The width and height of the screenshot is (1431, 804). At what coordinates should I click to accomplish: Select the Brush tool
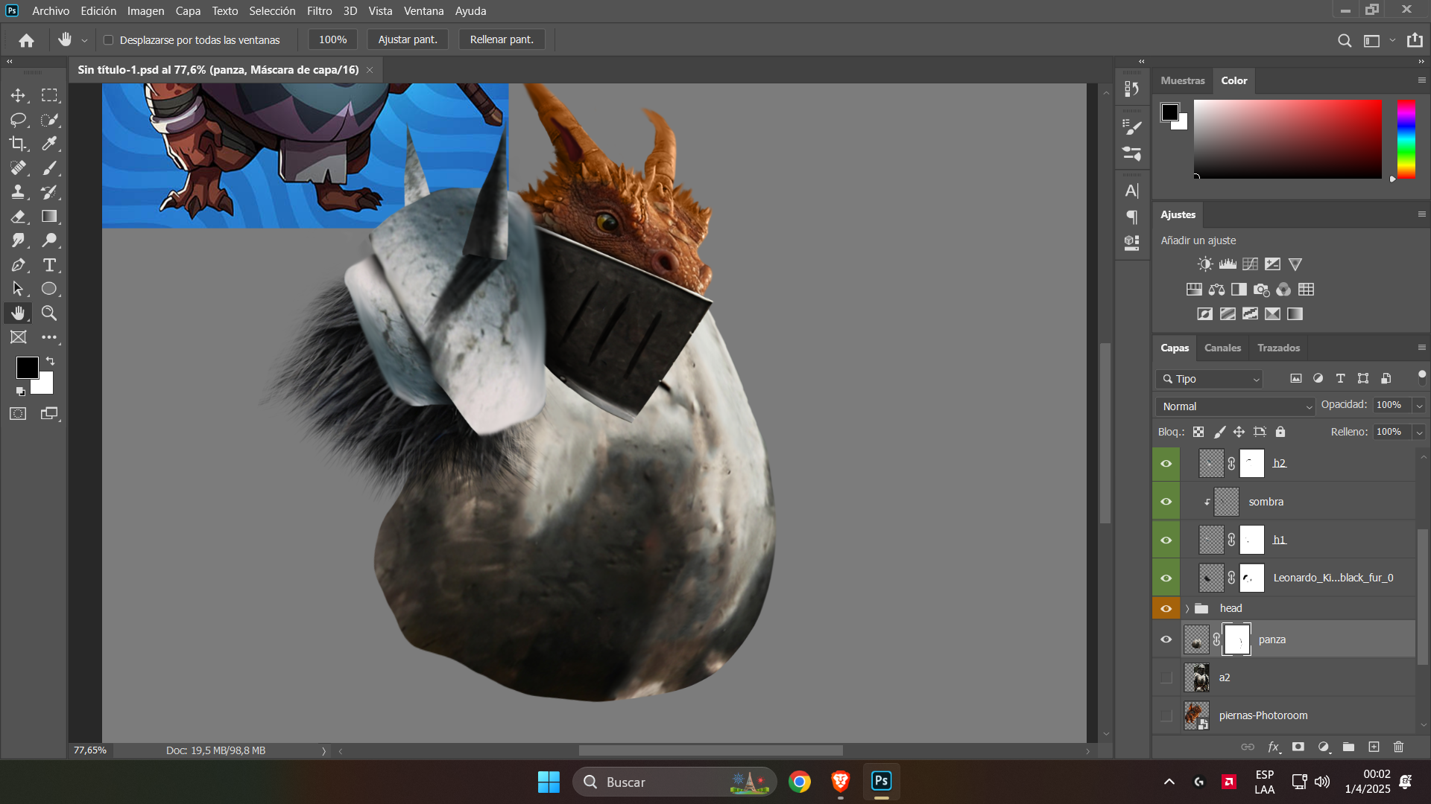pos(49,168)
